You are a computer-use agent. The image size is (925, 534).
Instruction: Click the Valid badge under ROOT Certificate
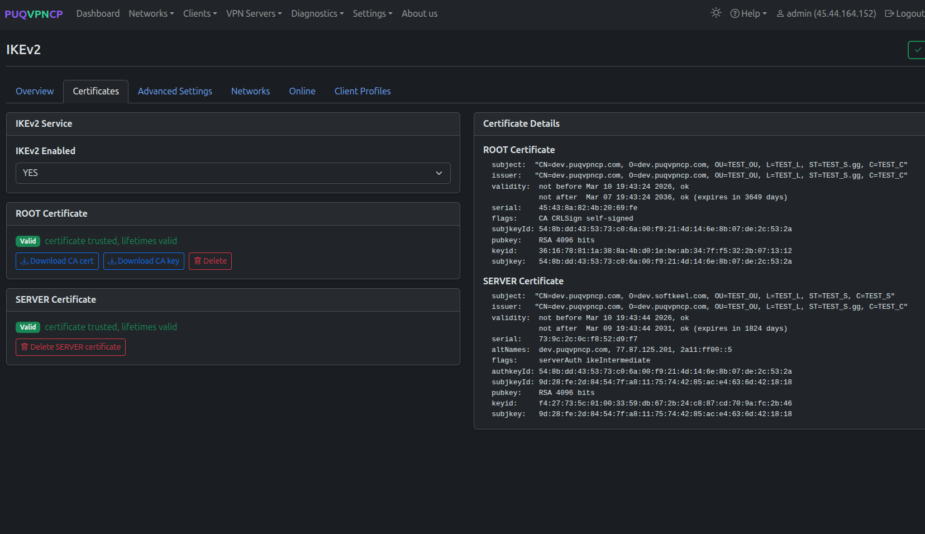[28, 241]
